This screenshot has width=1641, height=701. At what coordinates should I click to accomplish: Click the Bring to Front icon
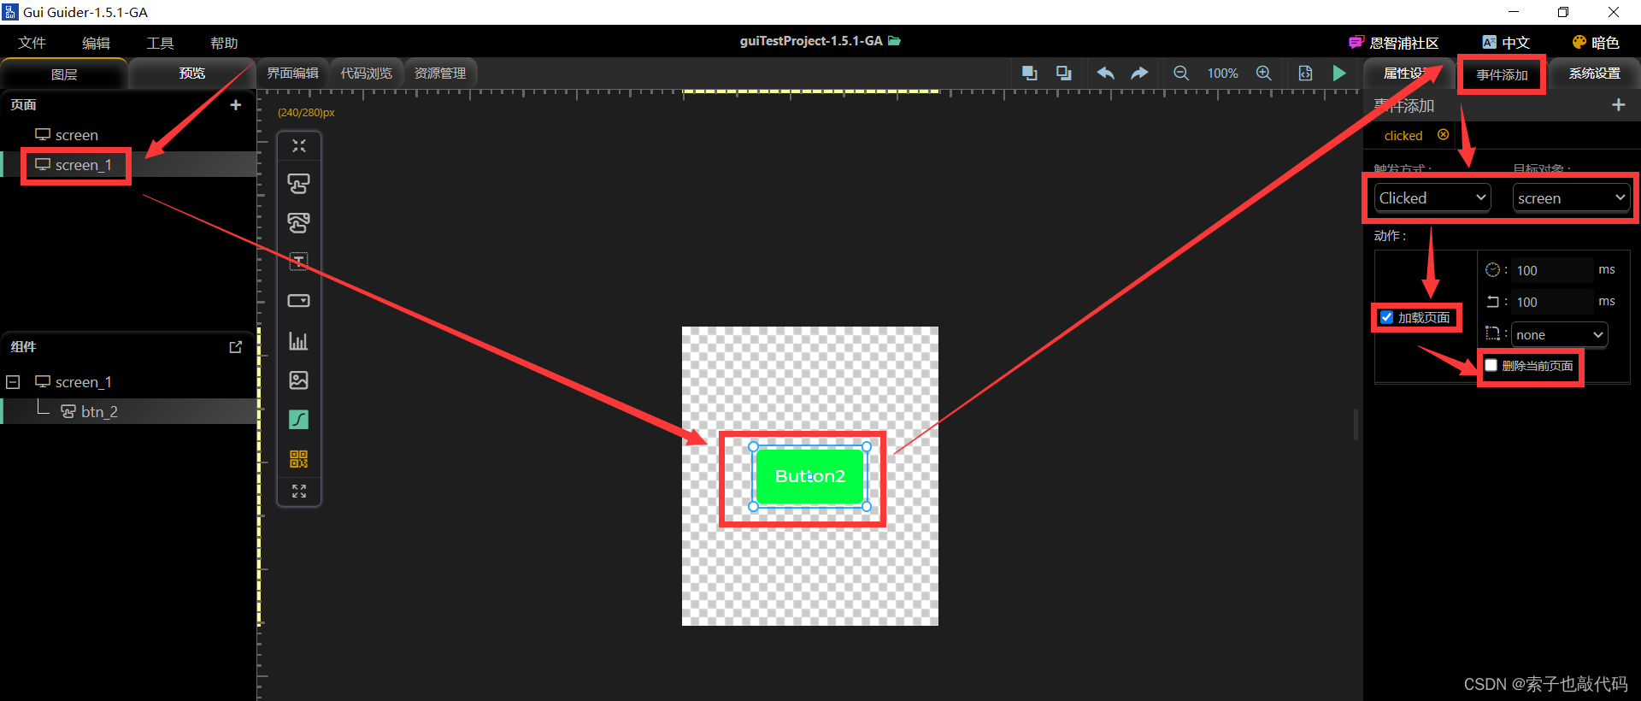pos(1030,74)
